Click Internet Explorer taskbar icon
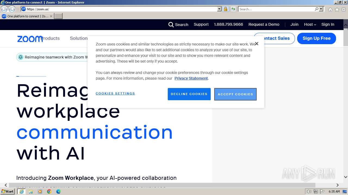The width and height of the screenshot is (348, 195). pyautogui.click(x=21, y=191)
